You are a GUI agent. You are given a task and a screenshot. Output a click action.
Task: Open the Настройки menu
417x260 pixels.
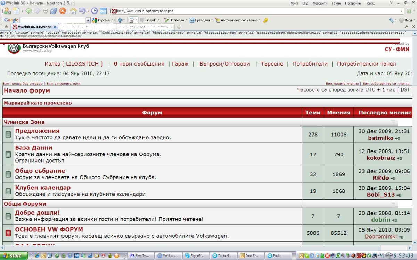(353, 3)
